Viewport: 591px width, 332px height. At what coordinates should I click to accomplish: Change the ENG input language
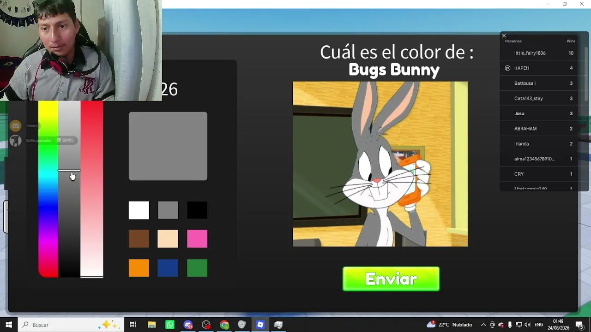pos(539,325)
